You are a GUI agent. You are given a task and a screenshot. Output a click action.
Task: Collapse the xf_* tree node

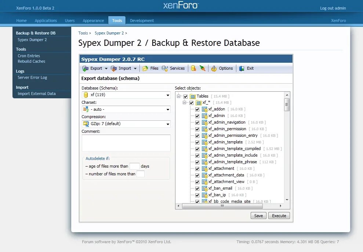[x=185, y=102]
